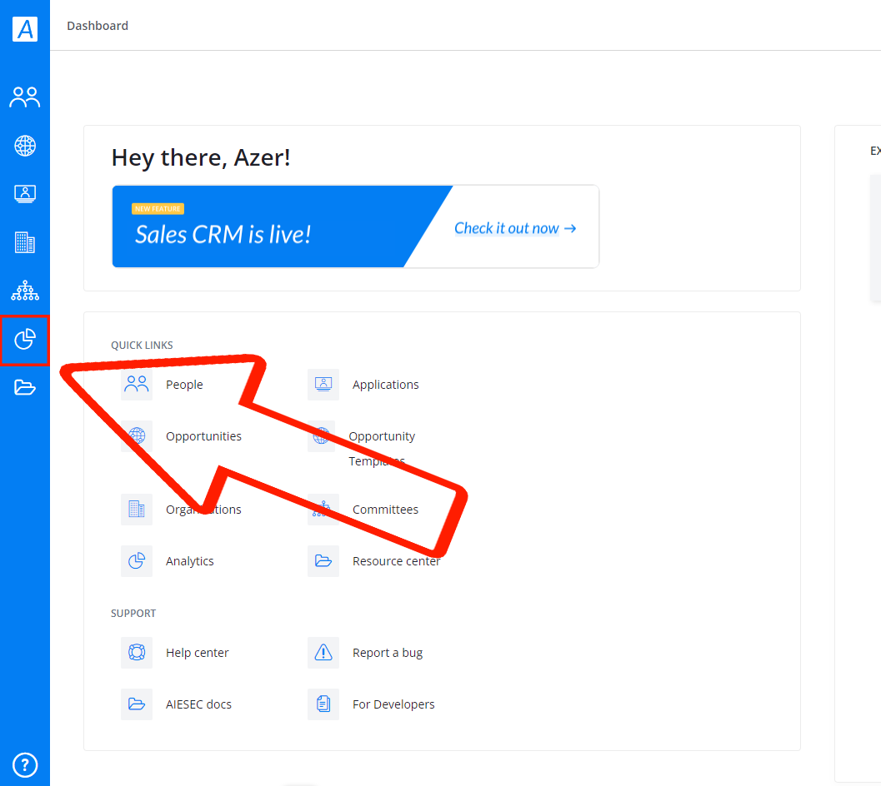Open Opportunities globe in the blue sidebar

pos(25,146)
